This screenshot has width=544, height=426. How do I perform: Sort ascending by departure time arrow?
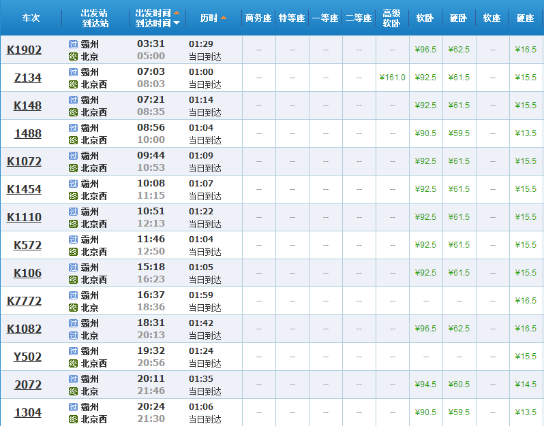(177, 13)
